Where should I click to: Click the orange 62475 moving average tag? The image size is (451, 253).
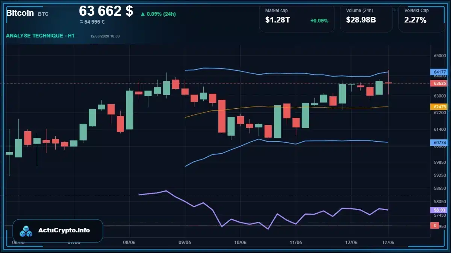pos(439,107)
